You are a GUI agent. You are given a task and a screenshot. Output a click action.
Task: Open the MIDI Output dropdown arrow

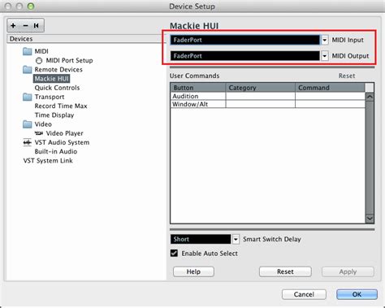pos(324,56)
